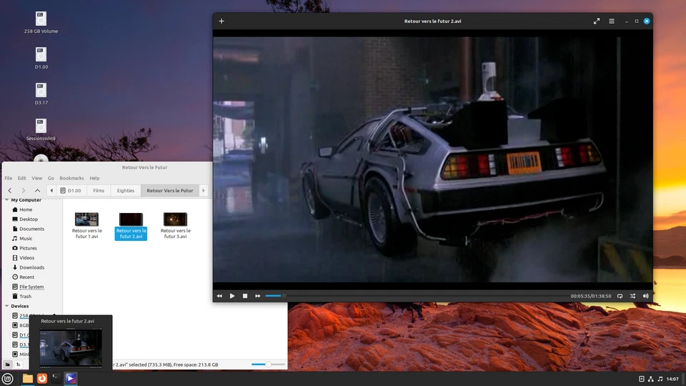Screen dimensions: 686x386
Task: Mute the video player volume
Action: click(x=646, y=296)
